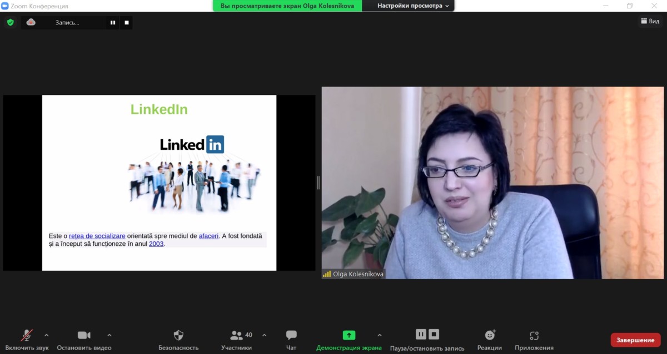Click the green encryption shield icon
This screenshot has width=667, height=354.
pos(10,23)
